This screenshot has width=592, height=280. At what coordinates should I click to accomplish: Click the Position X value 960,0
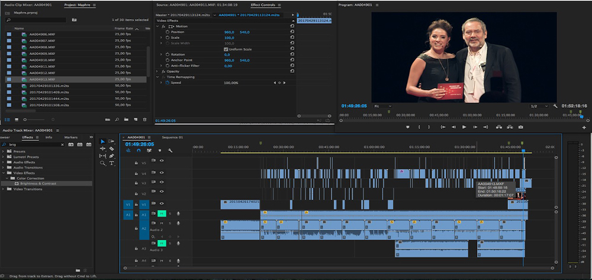(x=229, y=32)
